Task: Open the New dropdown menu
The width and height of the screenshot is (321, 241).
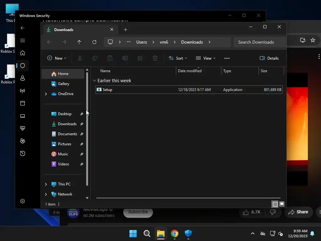Action: 57,58
